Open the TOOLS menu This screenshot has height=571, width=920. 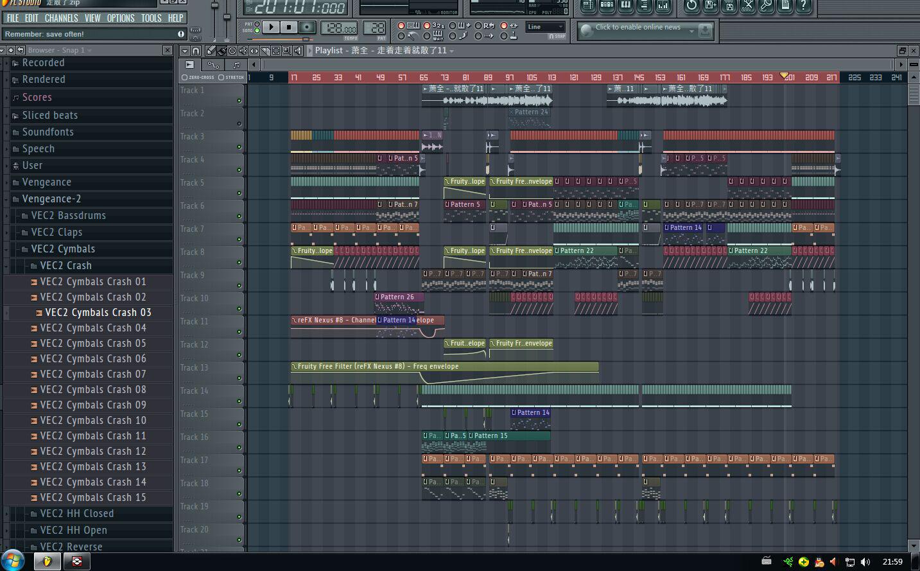click(152, 18)
